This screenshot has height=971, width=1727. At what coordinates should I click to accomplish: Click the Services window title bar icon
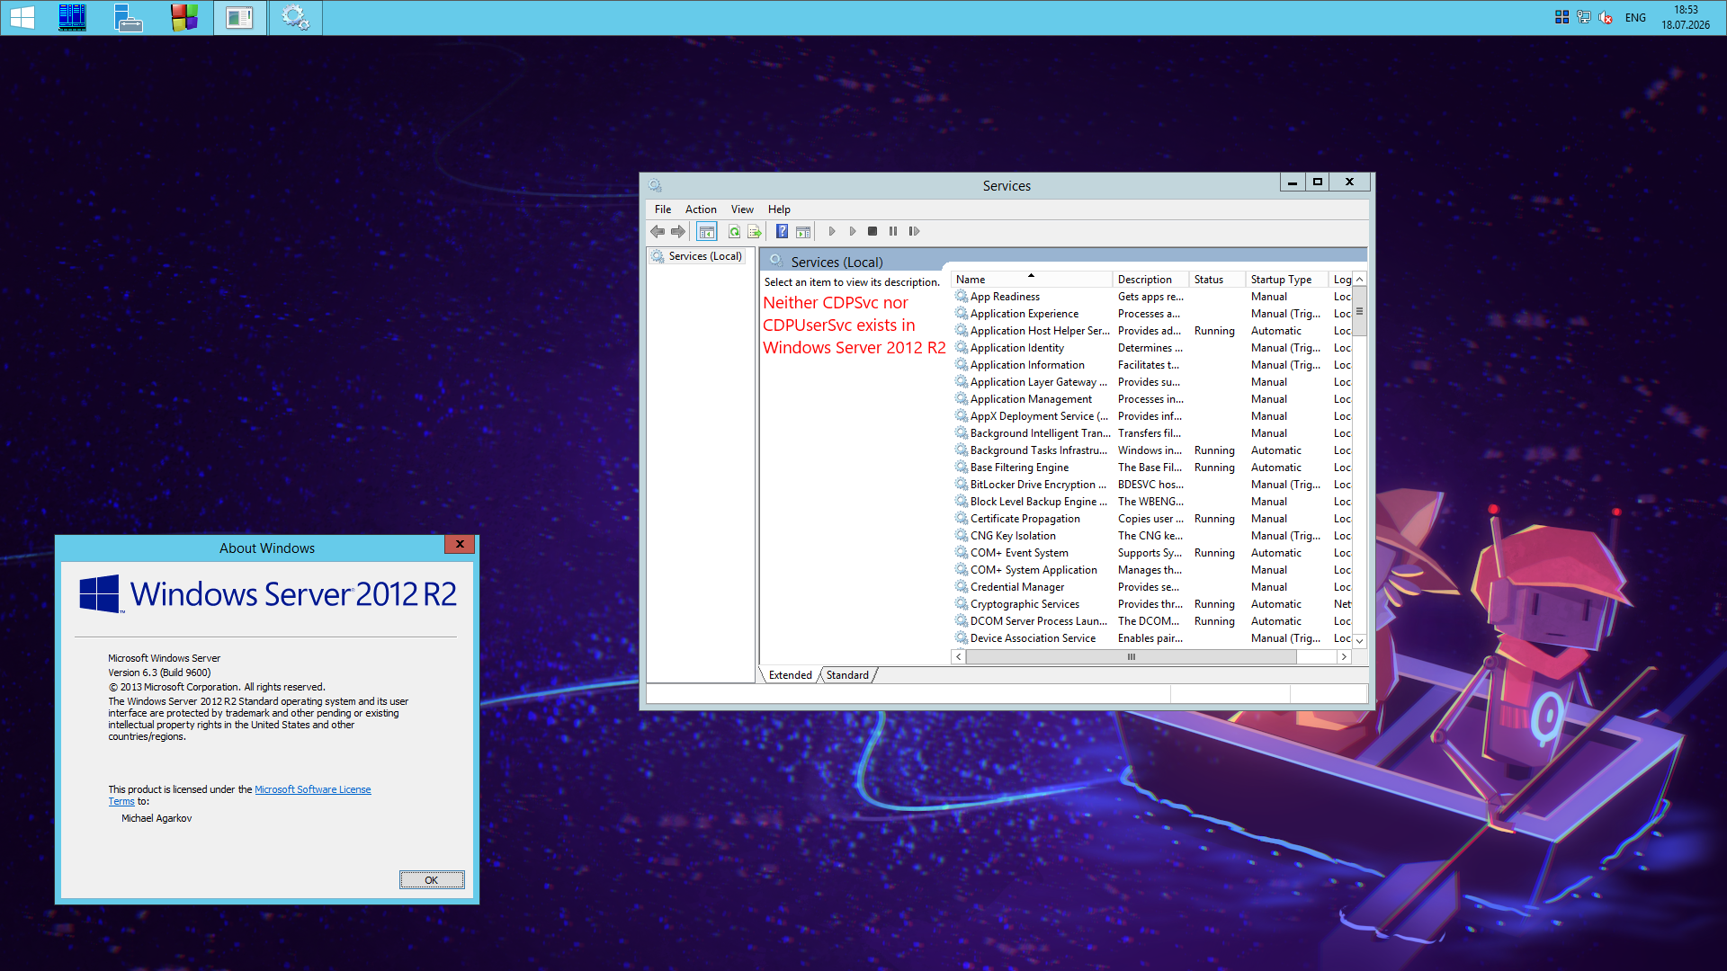click(656, 185)
